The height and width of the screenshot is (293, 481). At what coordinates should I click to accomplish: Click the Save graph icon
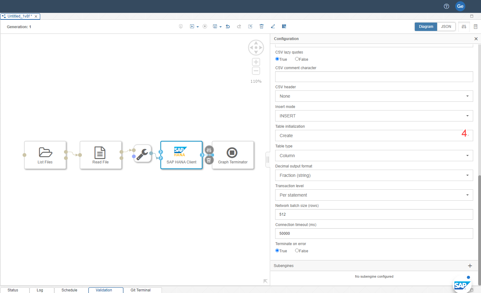coord(215,27)
